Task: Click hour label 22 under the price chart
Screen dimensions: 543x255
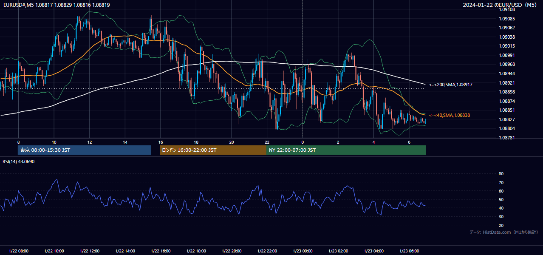Action: (x=267, y=142)
